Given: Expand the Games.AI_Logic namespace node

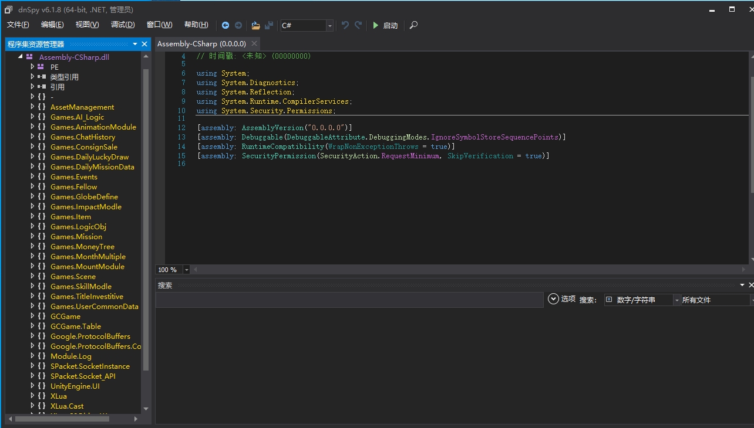Looking at the screenshot, I should (33, 117).
